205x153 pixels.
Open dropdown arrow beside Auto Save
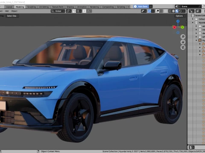pos(151,6)
